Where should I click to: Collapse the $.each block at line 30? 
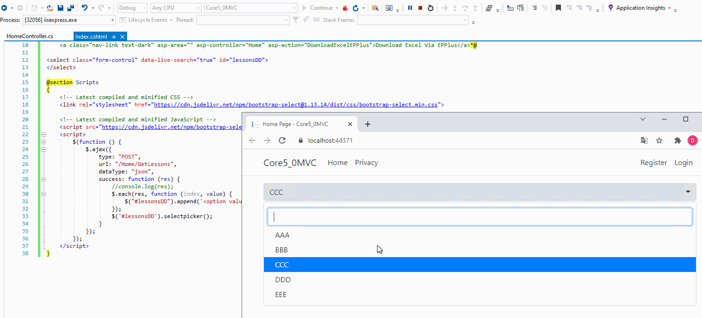pyautogui.click(x=44, y=194)
